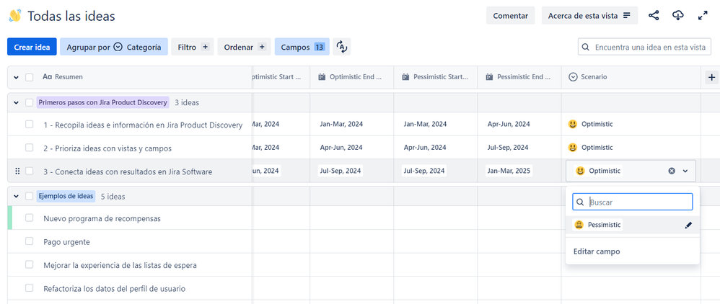Click the Encuentra una idea search field
The image size is (720, 304).
click(x=644, y=48)
